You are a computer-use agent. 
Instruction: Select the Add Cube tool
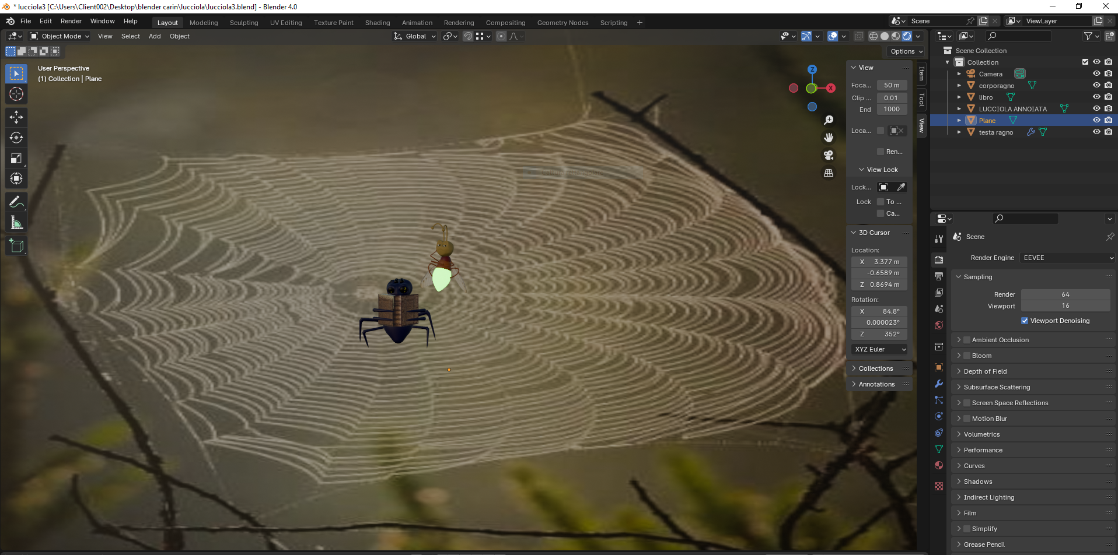(16, 245)
